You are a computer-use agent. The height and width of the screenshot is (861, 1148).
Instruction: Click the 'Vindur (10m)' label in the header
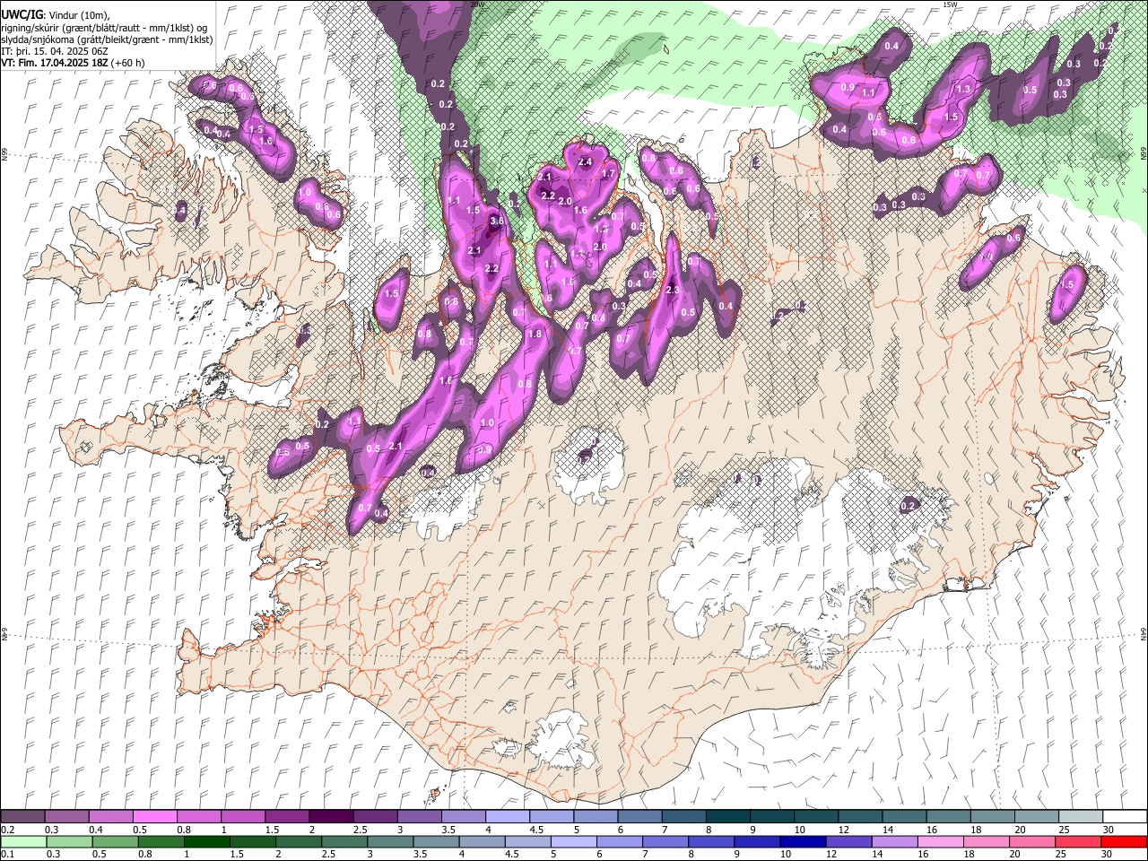tap(78, 15)
